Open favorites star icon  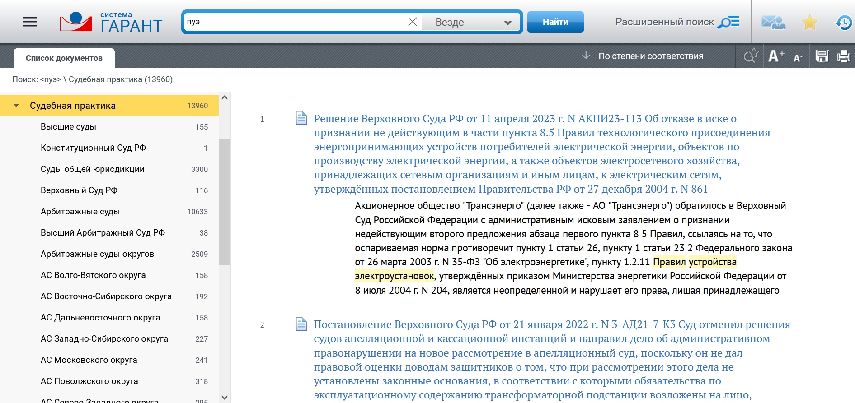(x=809, y=22)
